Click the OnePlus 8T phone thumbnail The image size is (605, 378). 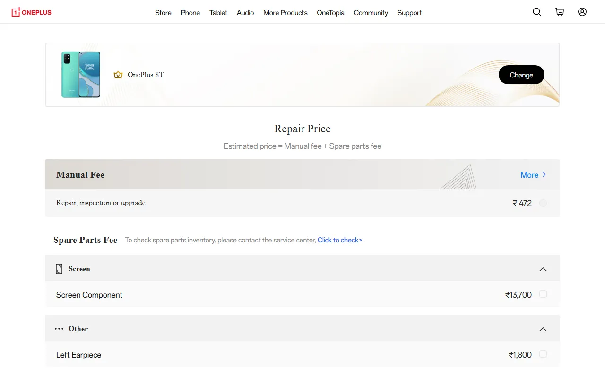click(81, 75)
